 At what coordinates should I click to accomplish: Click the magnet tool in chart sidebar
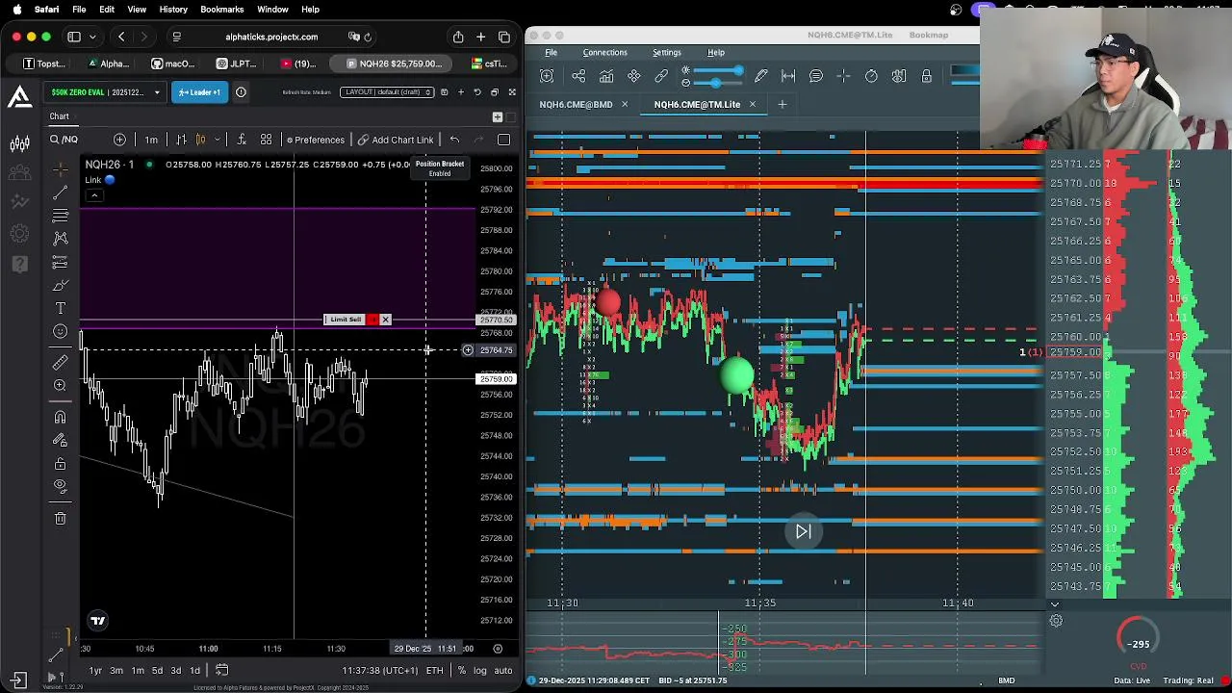click(60, 417)
